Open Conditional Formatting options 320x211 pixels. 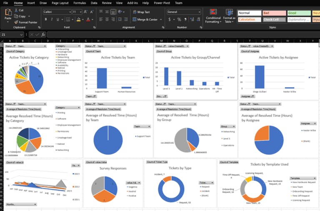tap(213, 12)
